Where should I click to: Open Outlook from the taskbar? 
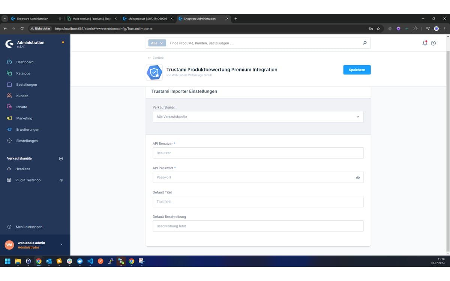coord(49,261)
